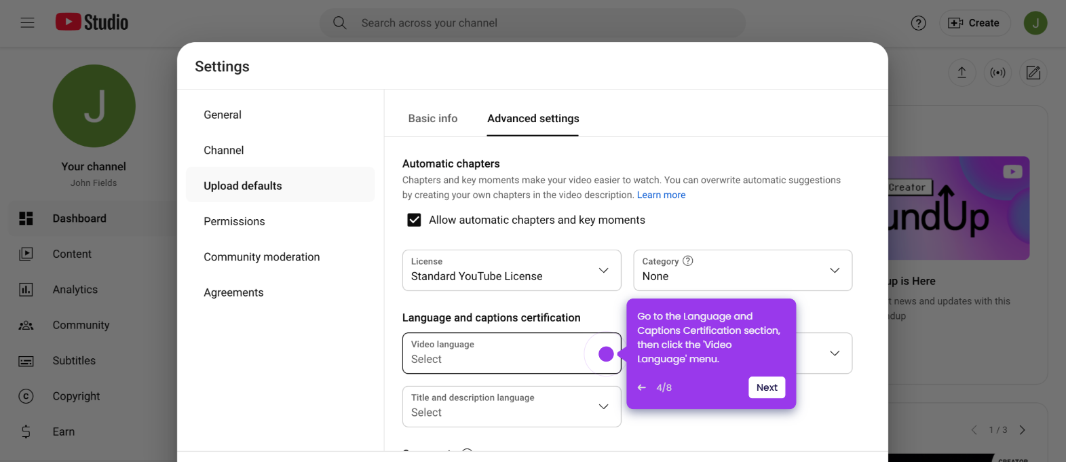This screenshot has height=462, width=1066.
Task: Click the upload videos arrow icon
Action: tap(962, 73)
